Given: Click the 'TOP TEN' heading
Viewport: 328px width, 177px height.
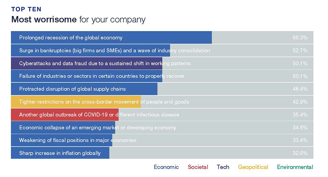Looking at the screenshot, I should [x=26, y=9].
